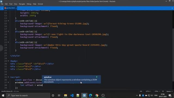Open the Help menu
The image size is (174, 98).
click(35, 4)
